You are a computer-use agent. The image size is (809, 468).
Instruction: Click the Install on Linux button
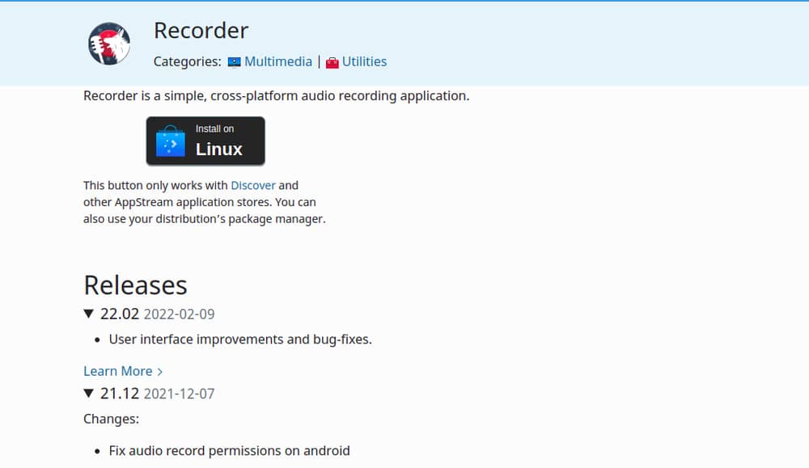205,141
